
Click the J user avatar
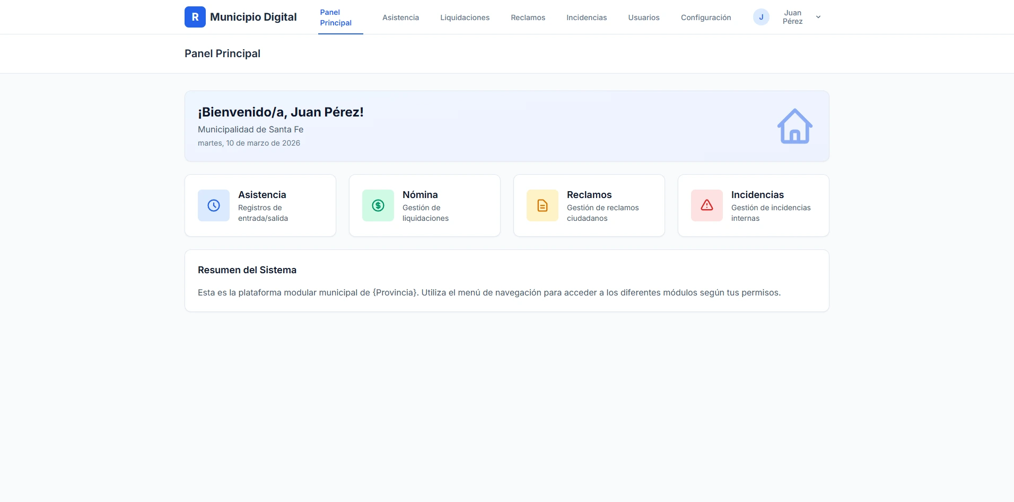761,17
